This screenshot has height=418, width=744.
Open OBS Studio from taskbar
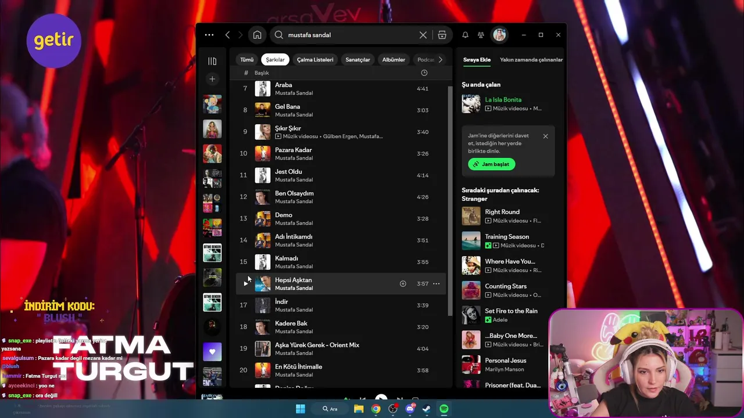393,409
